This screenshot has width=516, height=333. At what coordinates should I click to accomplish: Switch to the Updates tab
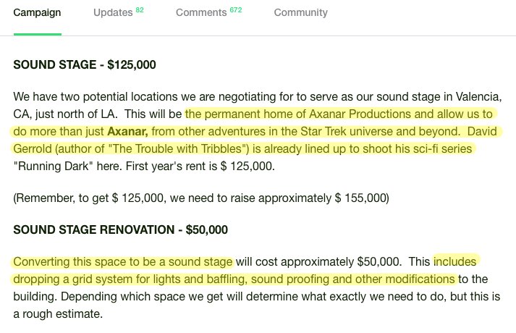point(113,12)
